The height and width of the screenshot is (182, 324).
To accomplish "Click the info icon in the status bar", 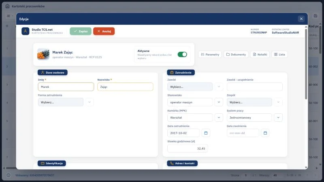I will click(9, 175).
